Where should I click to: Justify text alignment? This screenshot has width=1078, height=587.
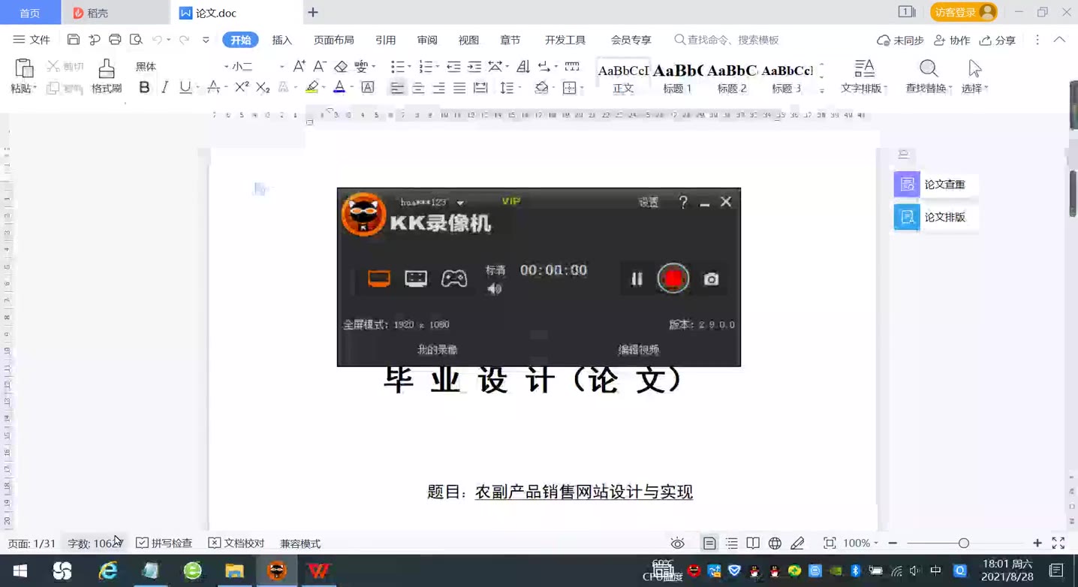[459, 88]
